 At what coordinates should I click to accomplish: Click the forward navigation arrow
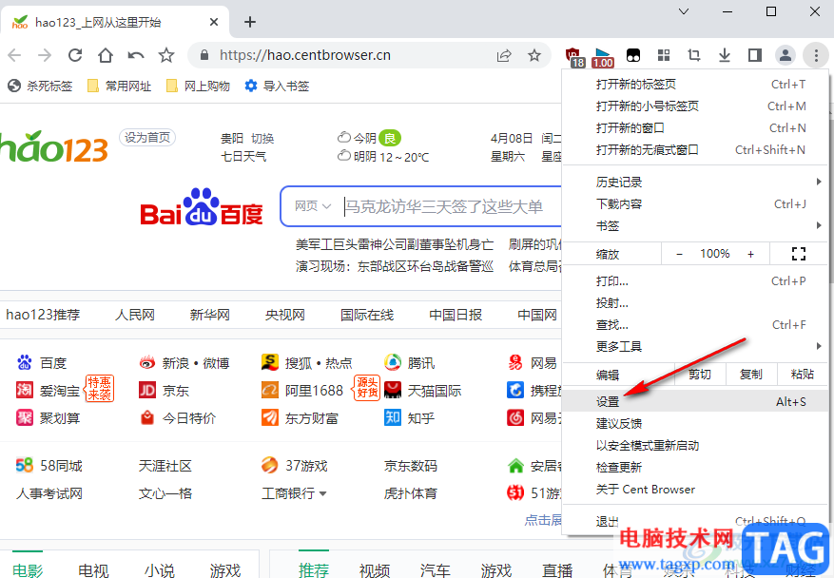[45, 55]
